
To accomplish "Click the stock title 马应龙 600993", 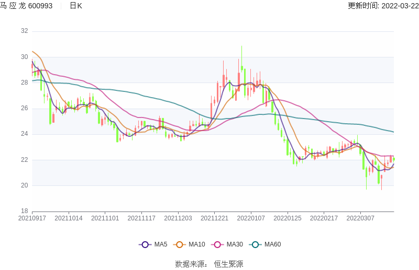I will 27,6.
